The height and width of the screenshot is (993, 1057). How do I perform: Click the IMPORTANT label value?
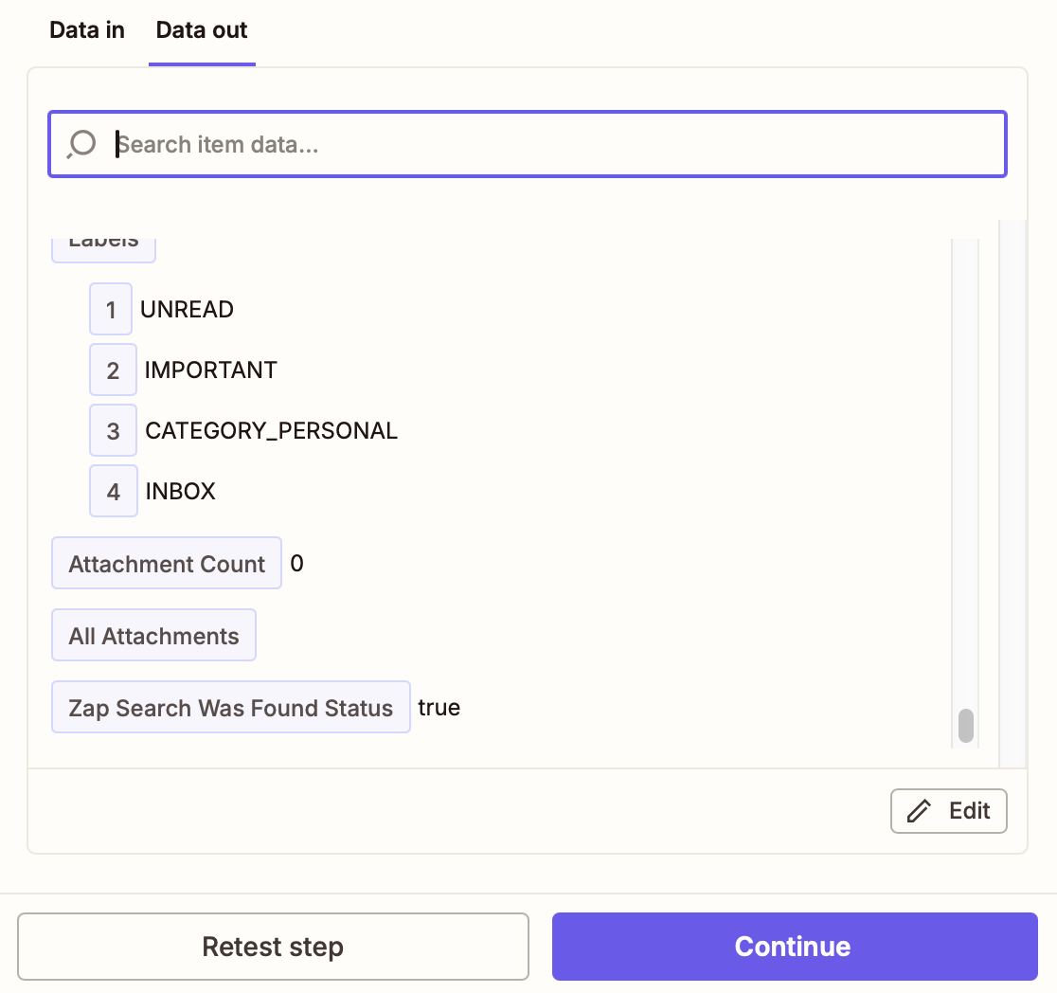(x=211, y=370)
